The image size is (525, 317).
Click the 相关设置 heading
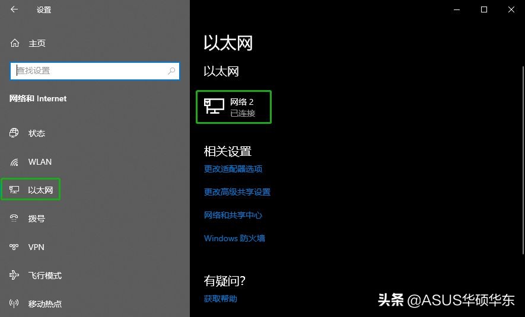click(x=228, y=152)
